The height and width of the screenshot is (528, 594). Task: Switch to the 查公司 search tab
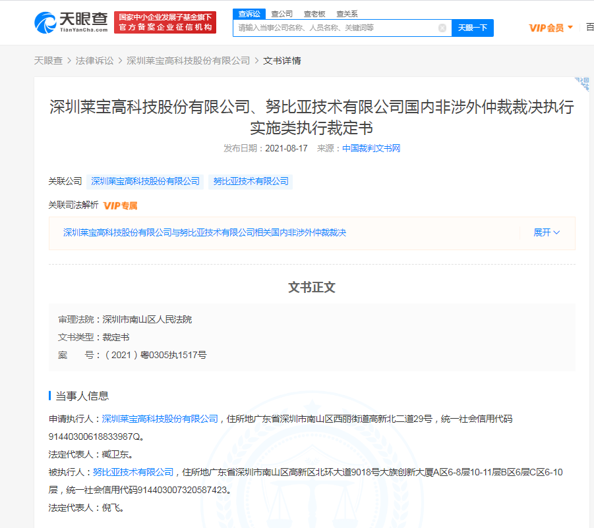click(x=282, y=14)
